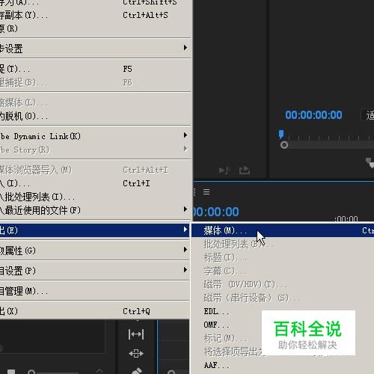Open the 设置(P) project settings submenu
This screenshot has height=374, width=374.
(95, 271)
